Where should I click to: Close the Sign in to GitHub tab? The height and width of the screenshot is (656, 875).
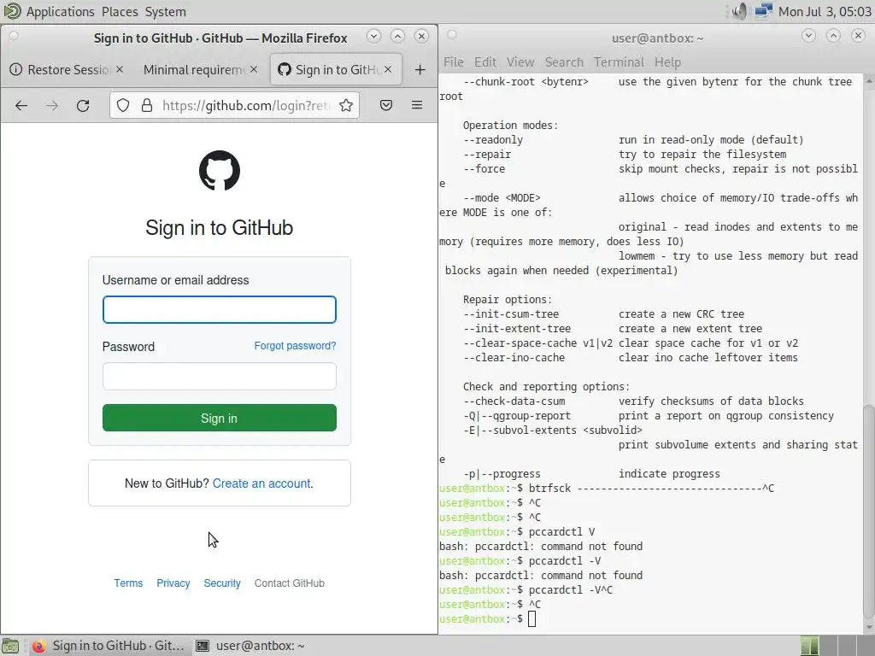coord(388,69)
